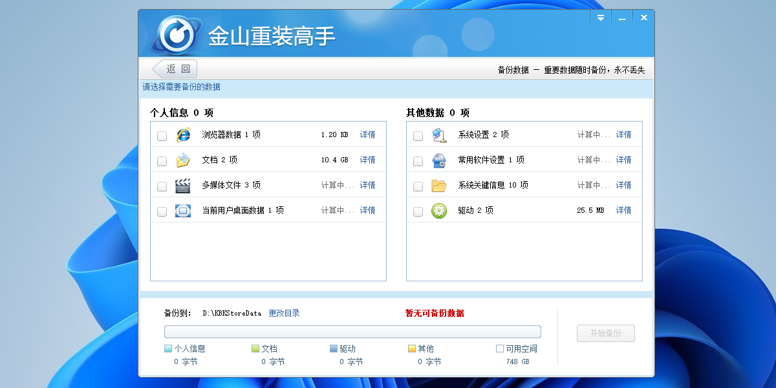
Task: Click 更改目录 to change backup directory
Action: [x=285, y=313]
